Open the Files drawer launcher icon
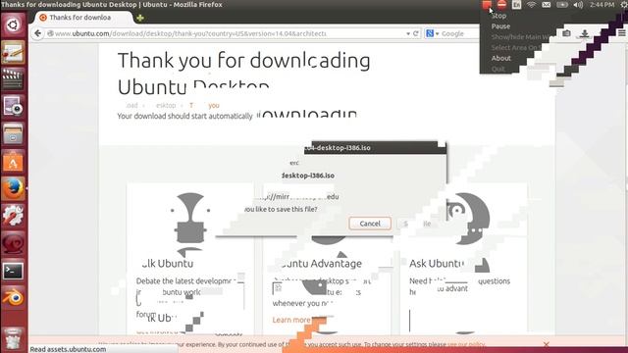This screenshot has width=628, height=353. pos(13,133)
